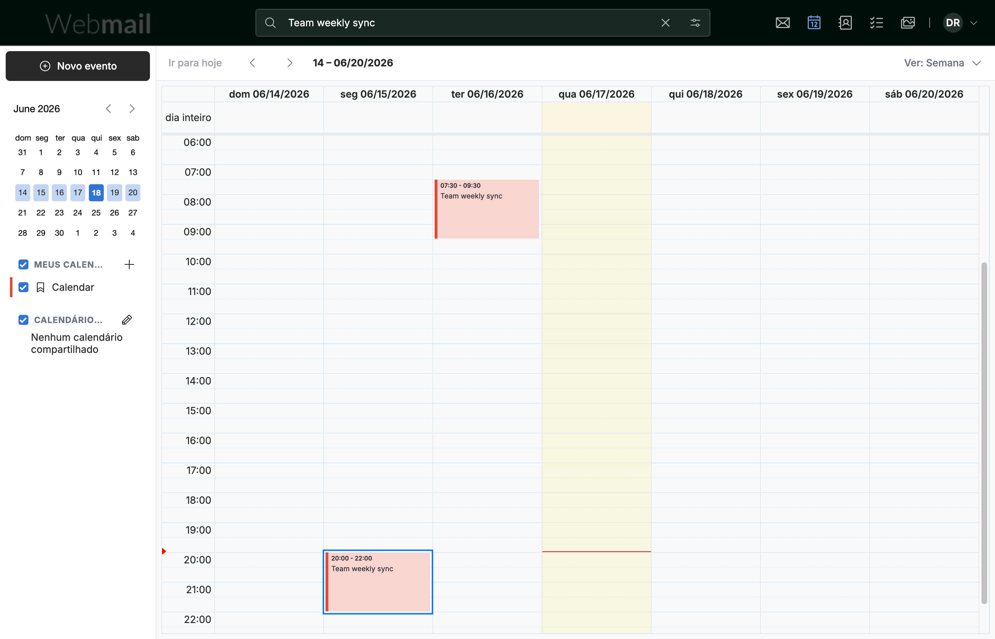
Task: Click the qui 06/18/2026 column header
Action: click(x=705, y=94)
